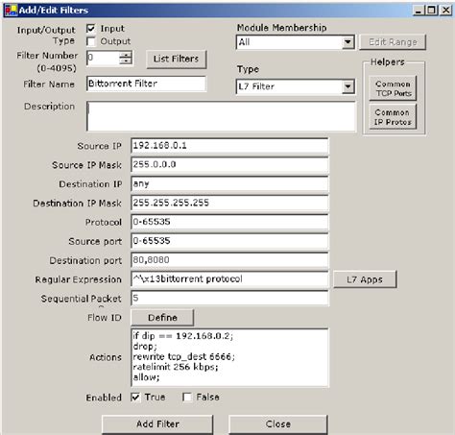Open the Type dropdown showing L7 Filter
This screenshot has width=455, height=435.
347,86
